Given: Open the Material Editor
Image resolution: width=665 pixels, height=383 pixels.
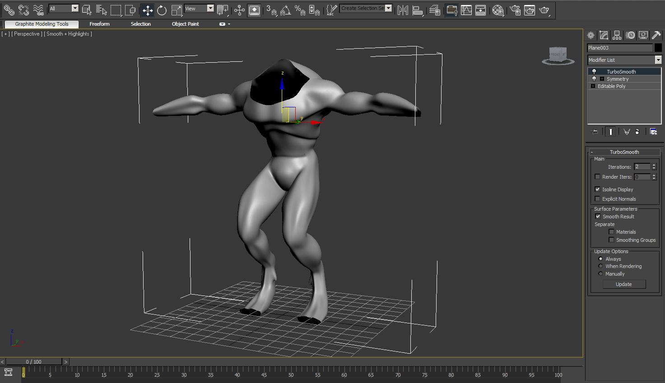Looking at the screenshot, I should coord(498,9).
